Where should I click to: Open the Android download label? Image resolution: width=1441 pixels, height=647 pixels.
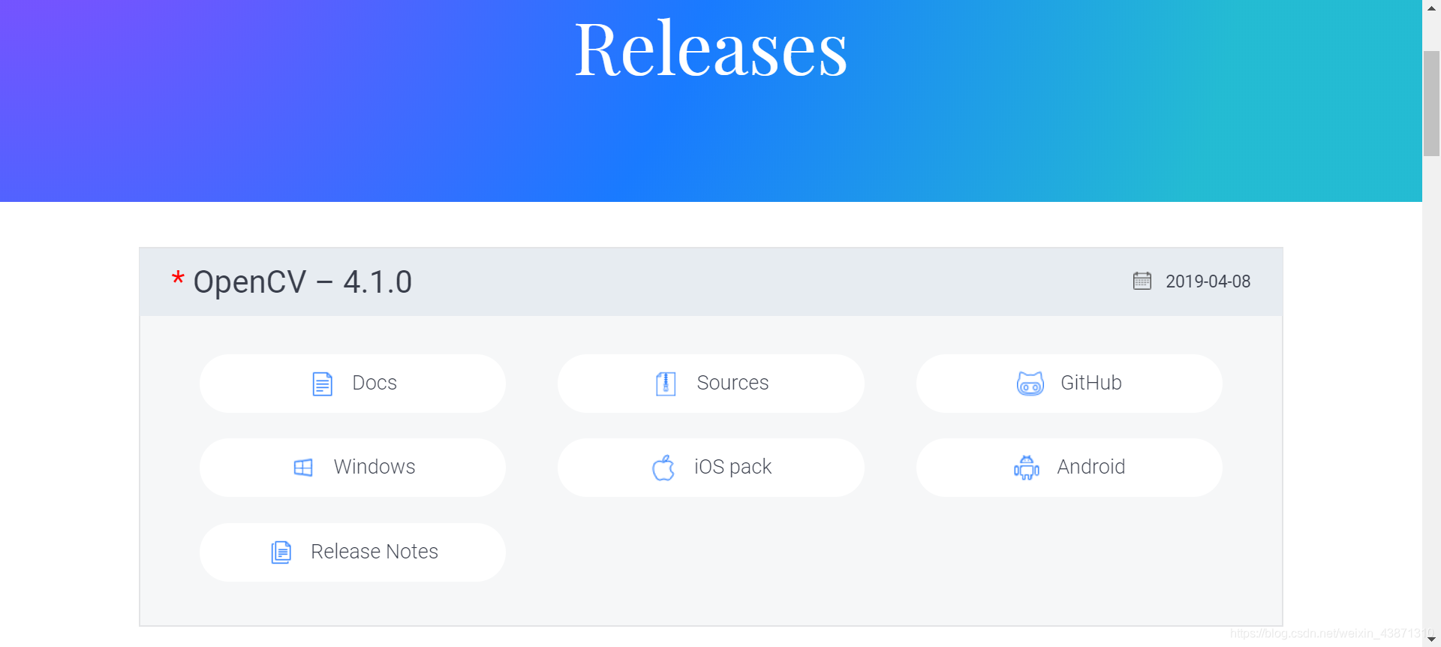1091,467
